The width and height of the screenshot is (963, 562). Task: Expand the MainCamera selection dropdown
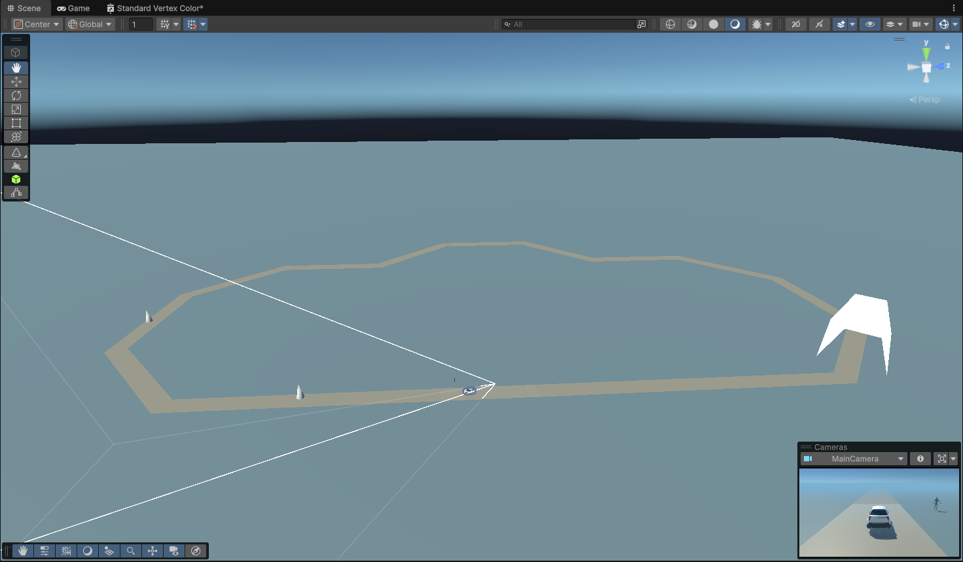point(901,459)
